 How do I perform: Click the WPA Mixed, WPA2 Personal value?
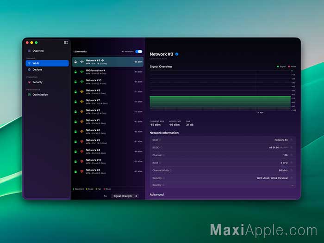tap(272, 178)
